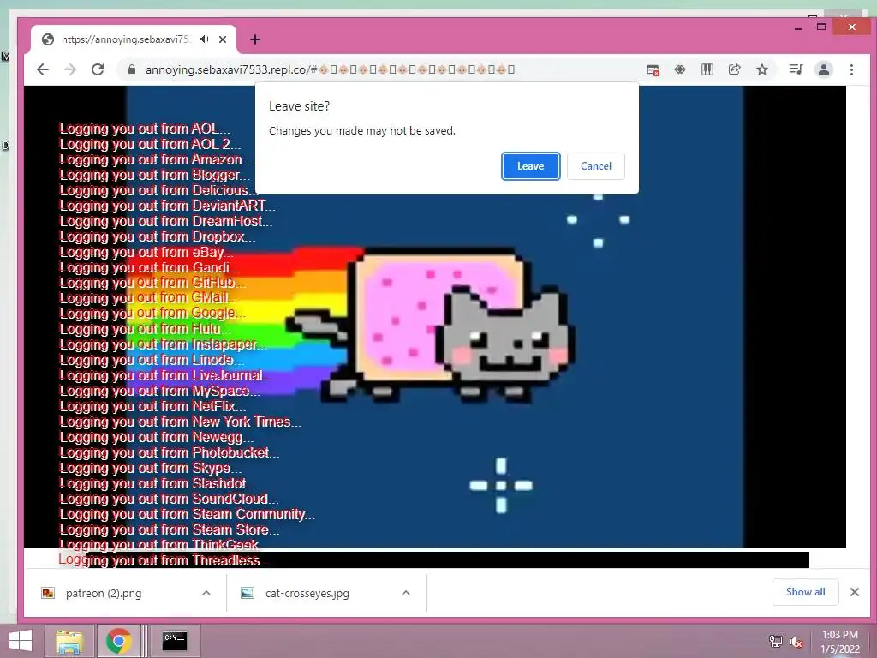Screen dimensions: 877x658
Task: Click 'Logging you out from New York Times...' text
Action: 180,422
